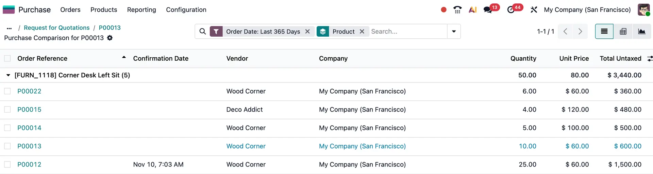Collapse the Corner Desk Left Sit group
This screenshot has width=653, height=174.
(8, 75)
